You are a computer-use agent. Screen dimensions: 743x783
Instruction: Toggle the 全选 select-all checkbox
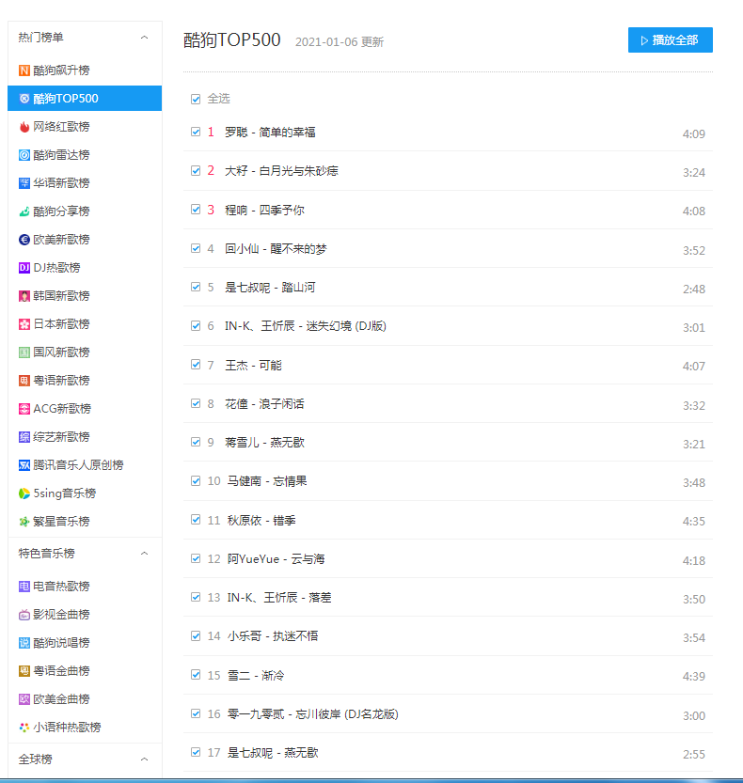click(x=196, y=99)
